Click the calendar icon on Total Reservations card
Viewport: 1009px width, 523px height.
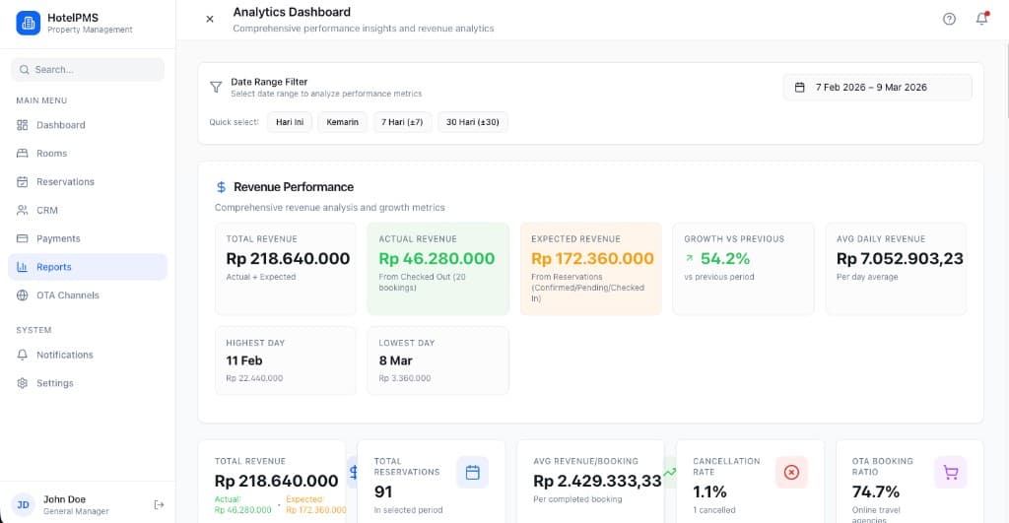[472, 473]
